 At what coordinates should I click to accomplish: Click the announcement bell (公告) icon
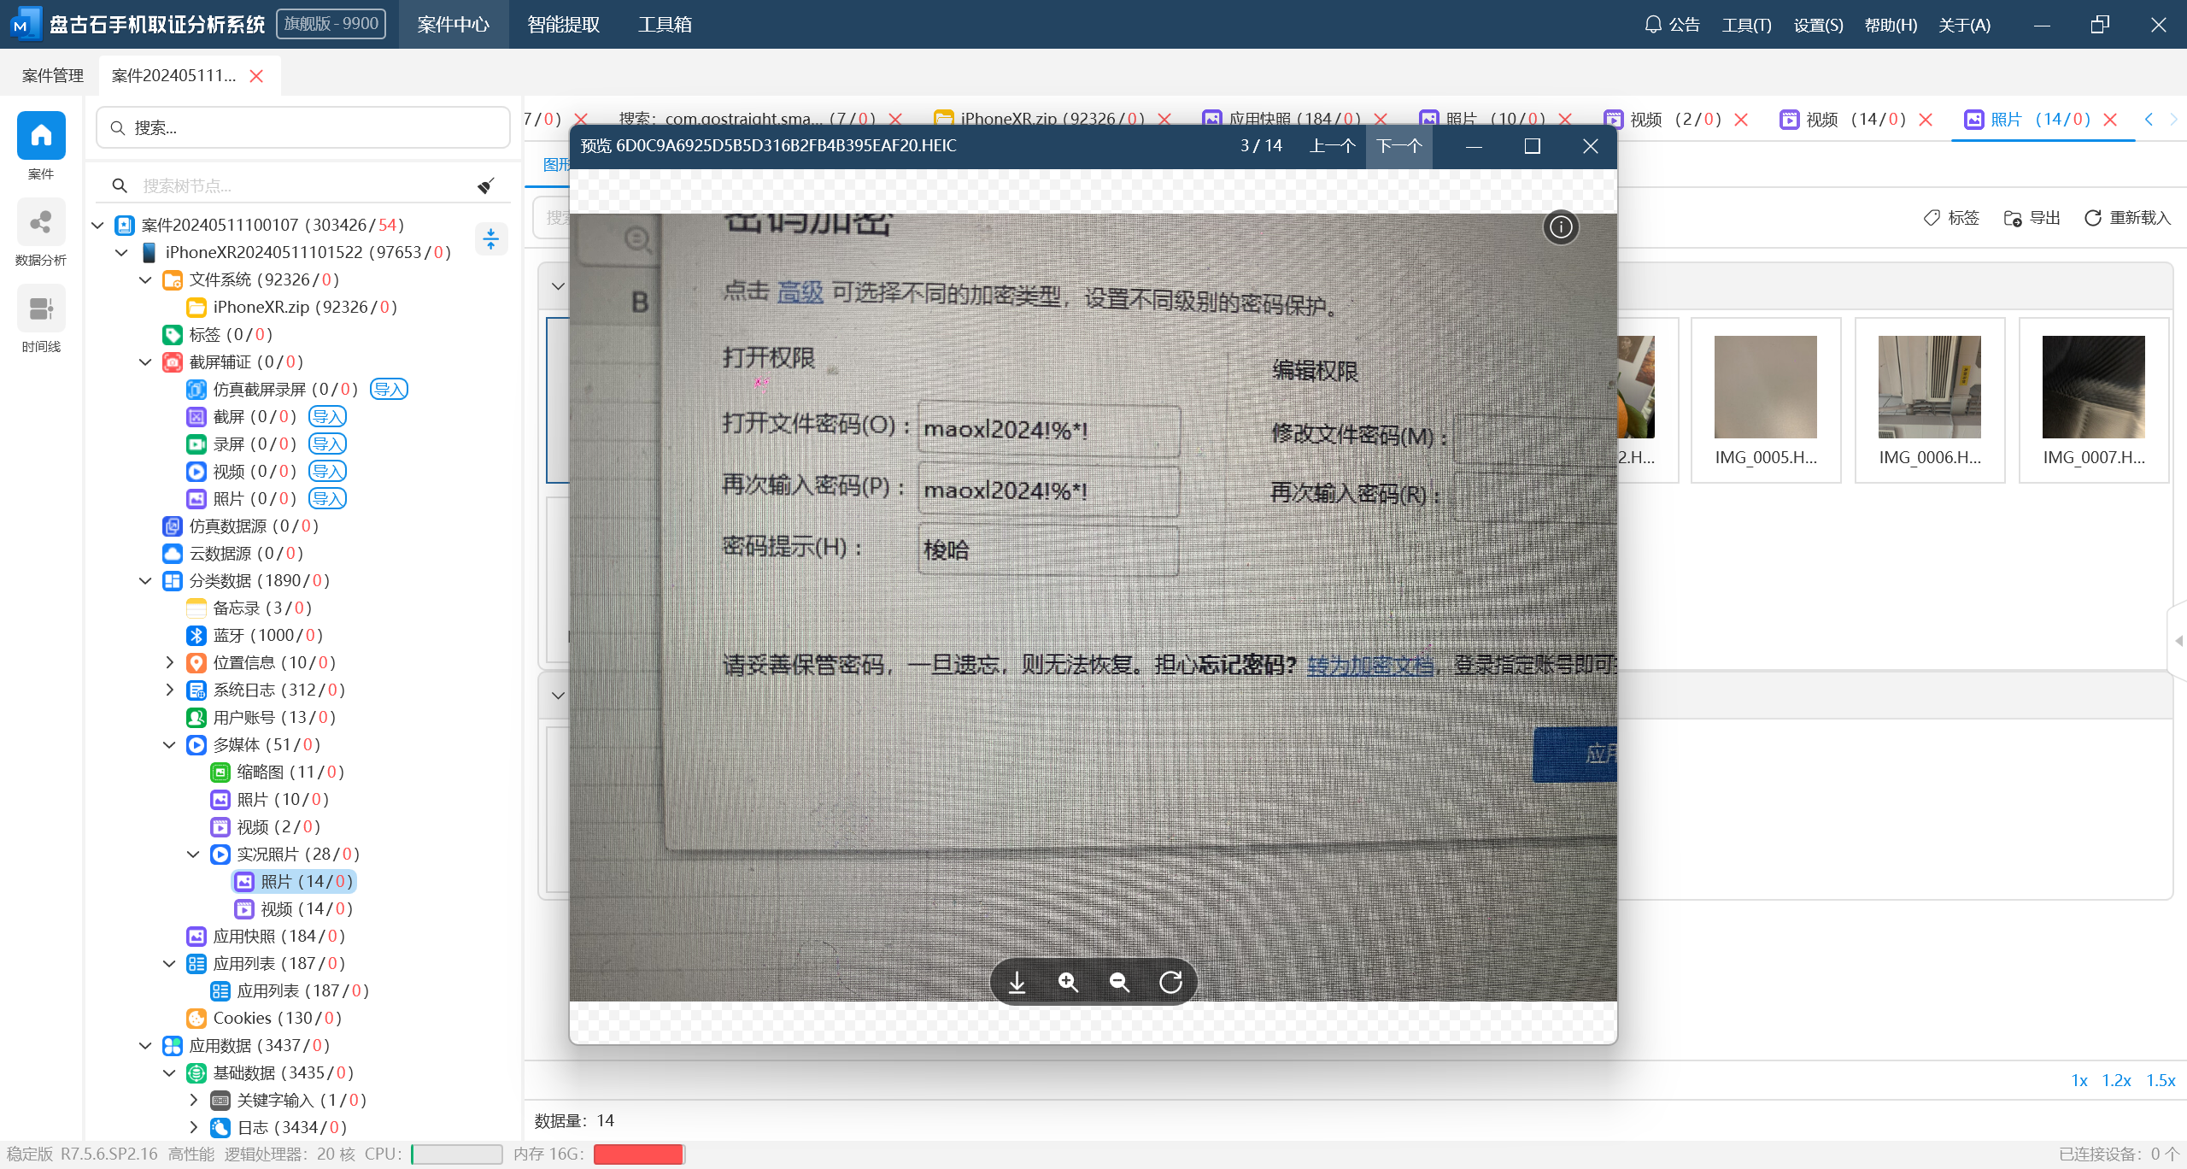pos(1653,25)
